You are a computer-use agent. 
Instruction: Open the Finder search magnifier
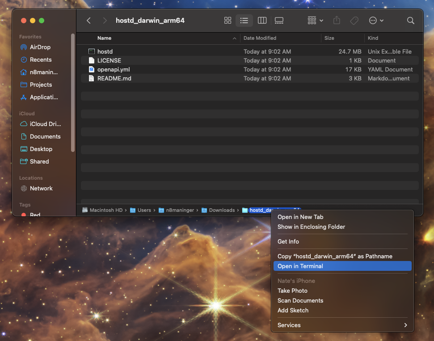[x=410, y=21]
